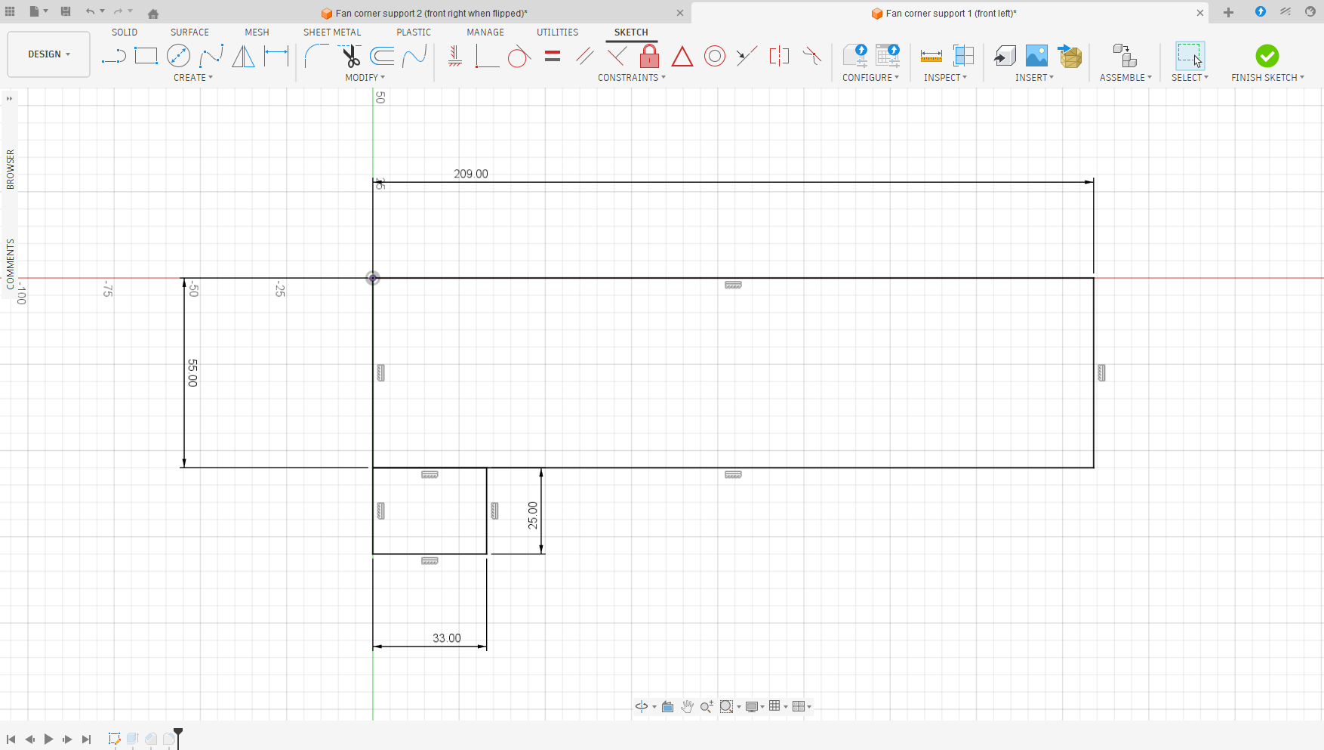The height and width of the screenshot is (750, 1324).
Task: Expand the Create menu
Action: (193, 78)
